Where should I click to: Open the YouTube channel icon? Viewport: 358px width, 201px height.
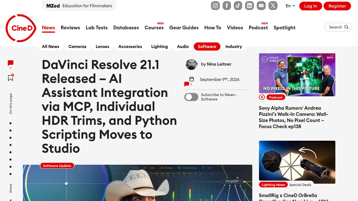[261, 6]
